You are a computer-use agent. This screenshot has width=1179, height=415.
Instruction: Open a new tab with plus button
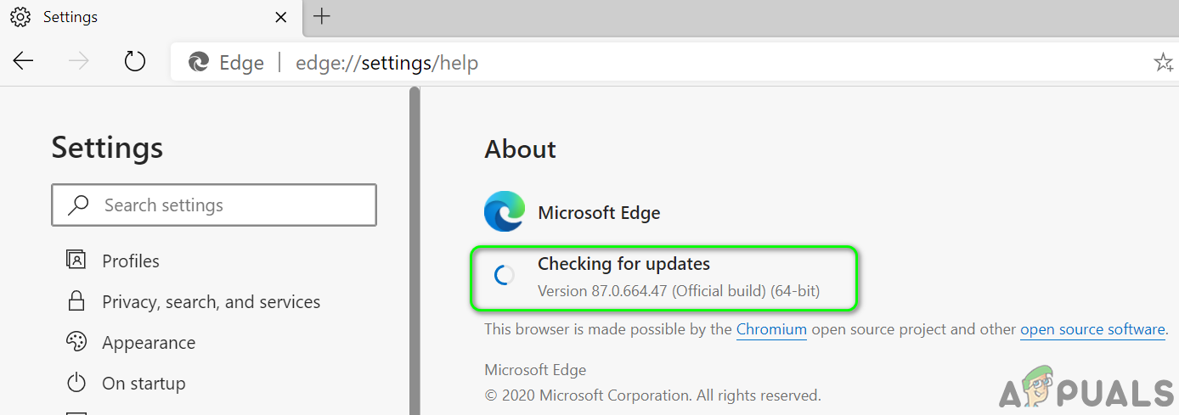pos(322,16)
